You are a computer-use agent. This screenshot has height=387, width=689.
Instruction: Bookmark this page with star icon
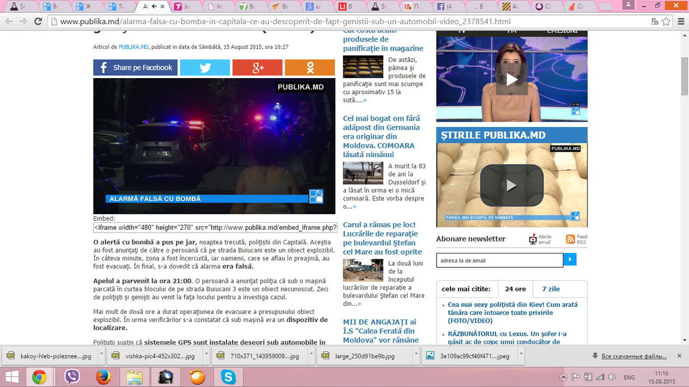coord(666,22)
